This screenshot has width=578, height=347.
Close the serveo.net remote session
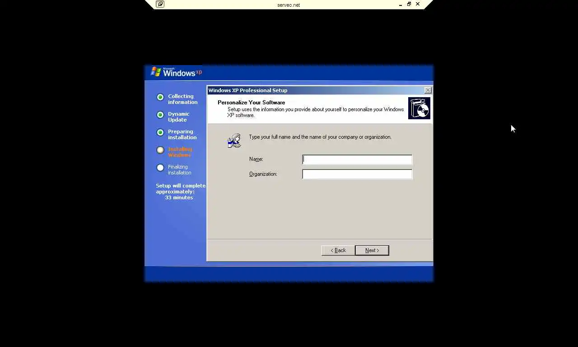(x=418, y=4)
